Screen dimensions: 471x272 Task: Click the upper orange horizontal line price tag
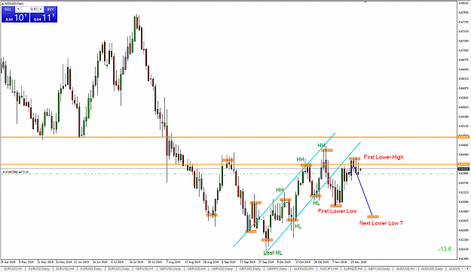click(x=463, y=137)
